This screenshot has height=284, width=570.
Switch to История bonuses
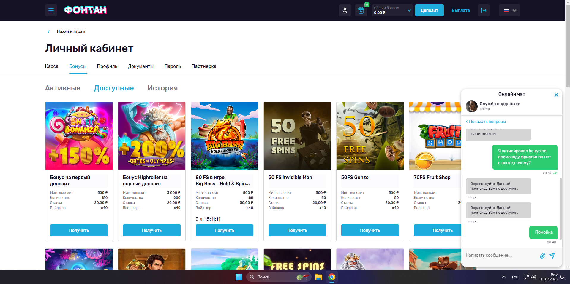[162, 88]
